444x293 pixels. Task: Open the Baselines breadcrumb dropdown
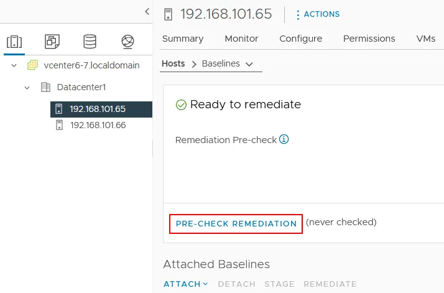point(249,64)
